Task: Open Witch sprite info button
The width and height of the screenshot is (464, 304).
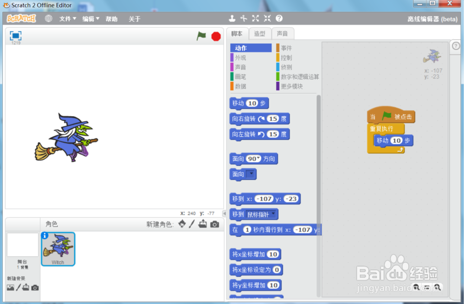Action: [x=45, y=235]
